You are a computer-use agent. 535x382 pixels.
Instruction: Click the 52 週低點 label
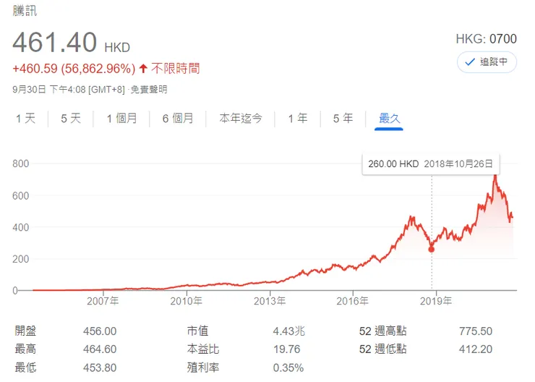[383, 349]
